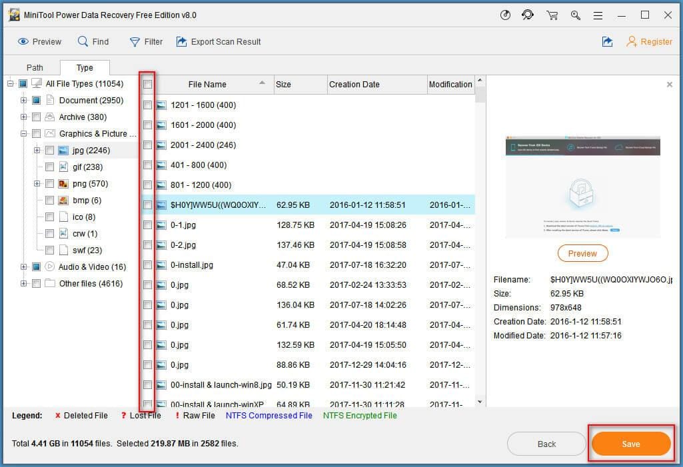Tick the swf (23) tree checkbox
683x467 pixels.
(50, 250)
